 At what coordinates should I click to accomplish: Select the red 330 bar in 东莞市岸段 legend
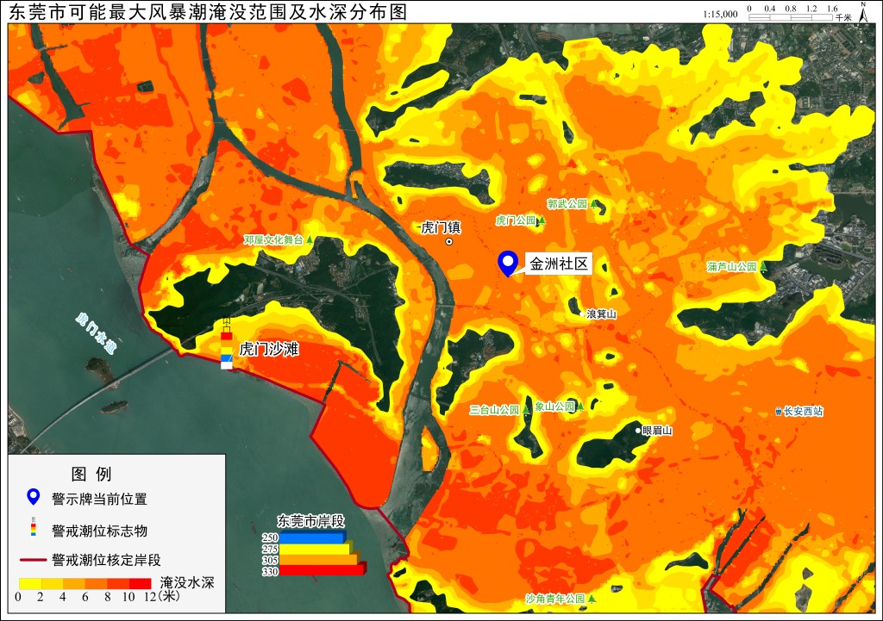coord(323,570)
